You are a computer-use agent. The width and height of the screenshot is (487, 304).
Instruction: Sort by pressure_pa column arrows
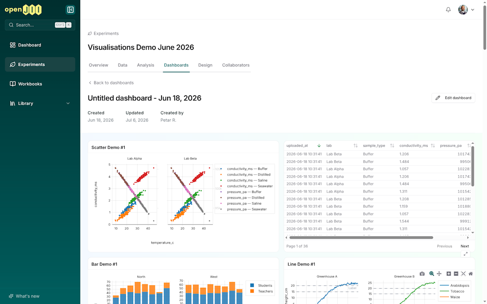click(x=469, y=146)
